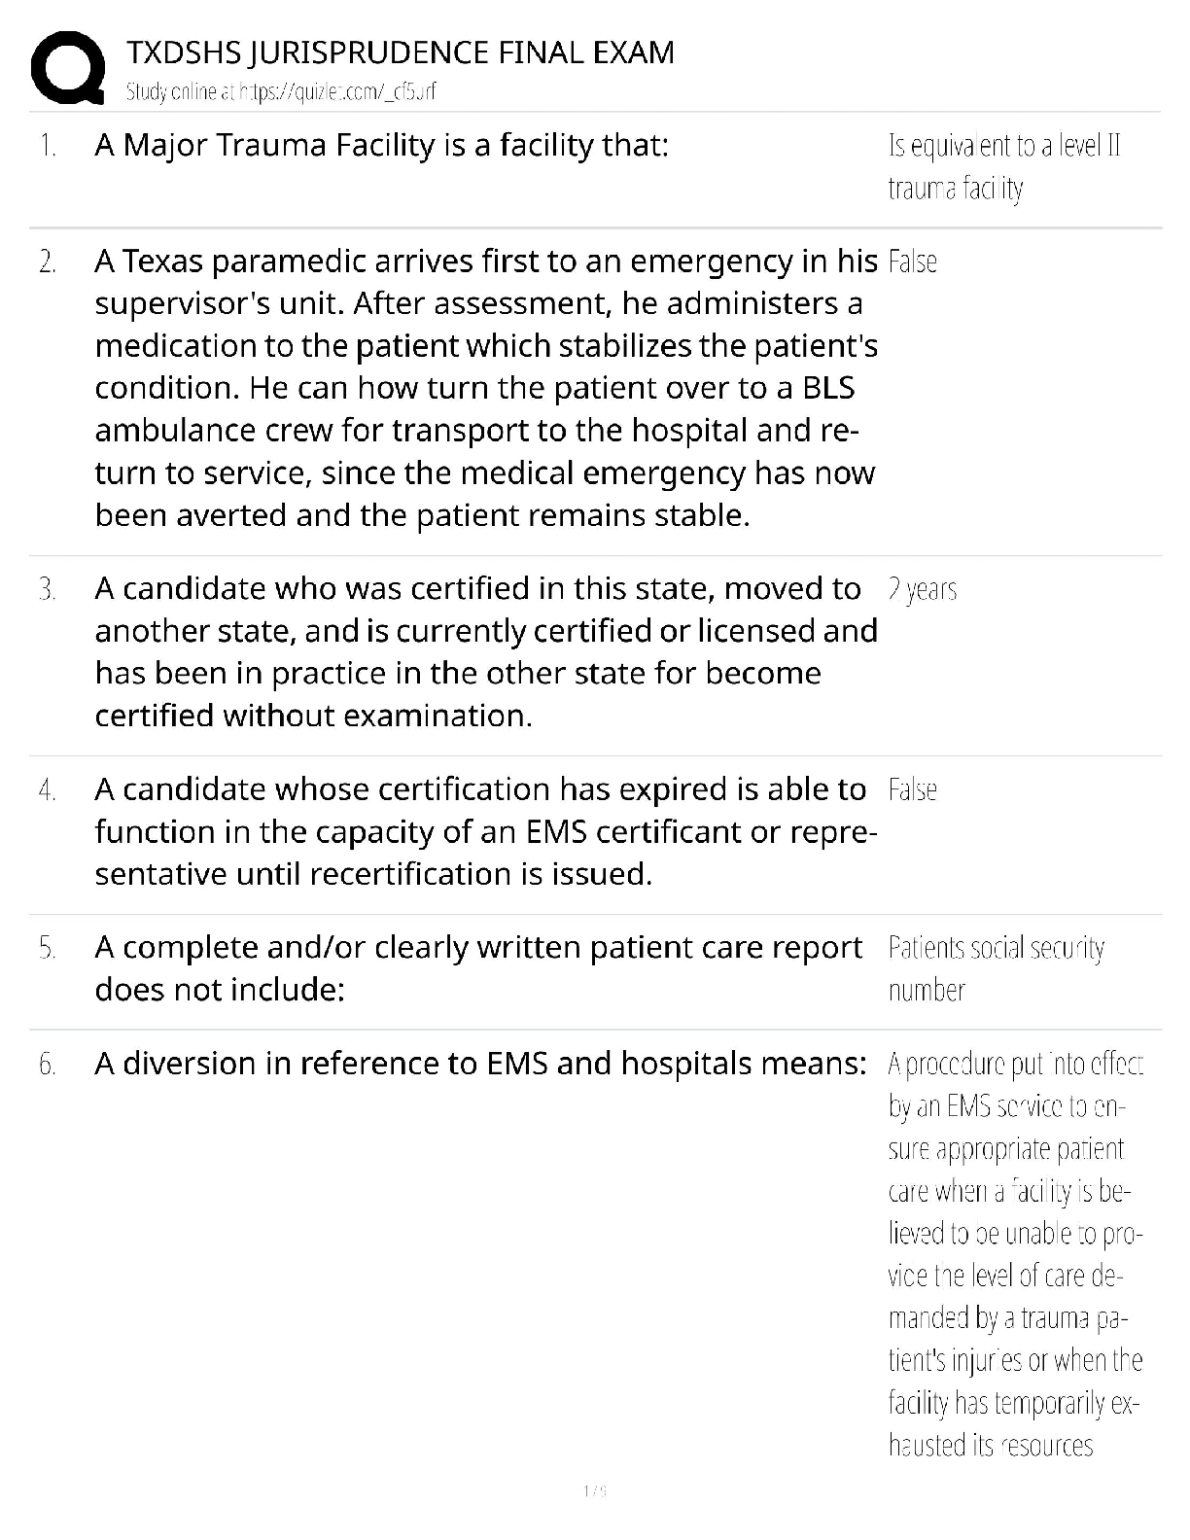The width and height of the screenshot is (1190, 1540).
Task: Click the "False" answer for question 2
Action: 912,262
